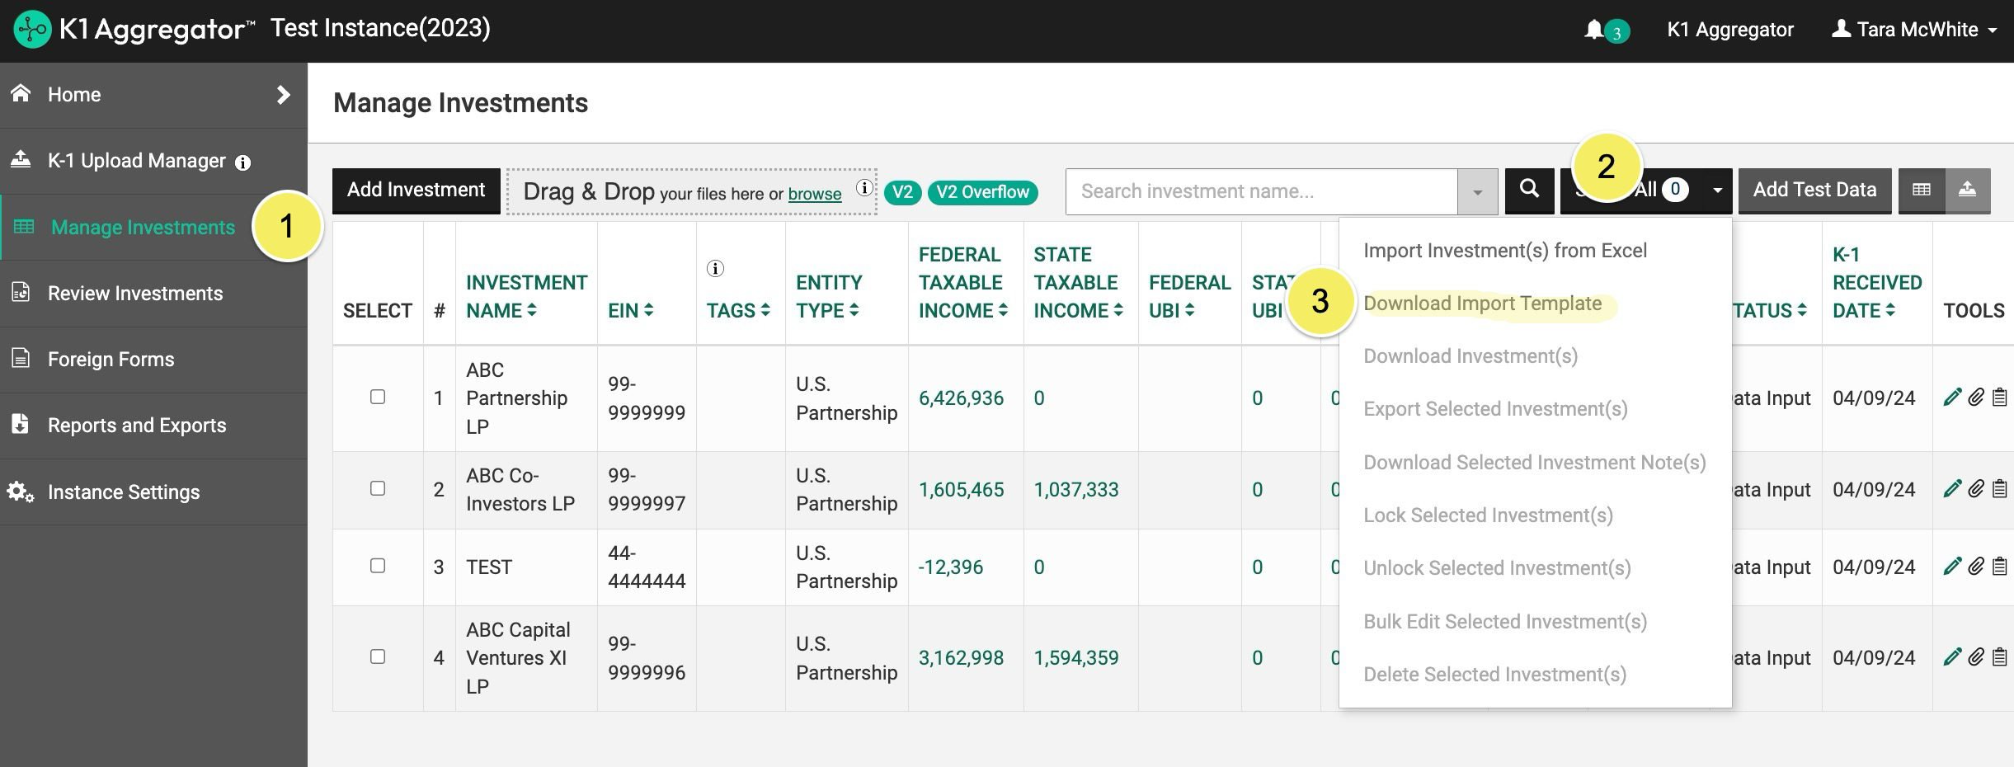Click info icon above the TAGS column
Screen dimensions: 2014x767
coord(715,269)
